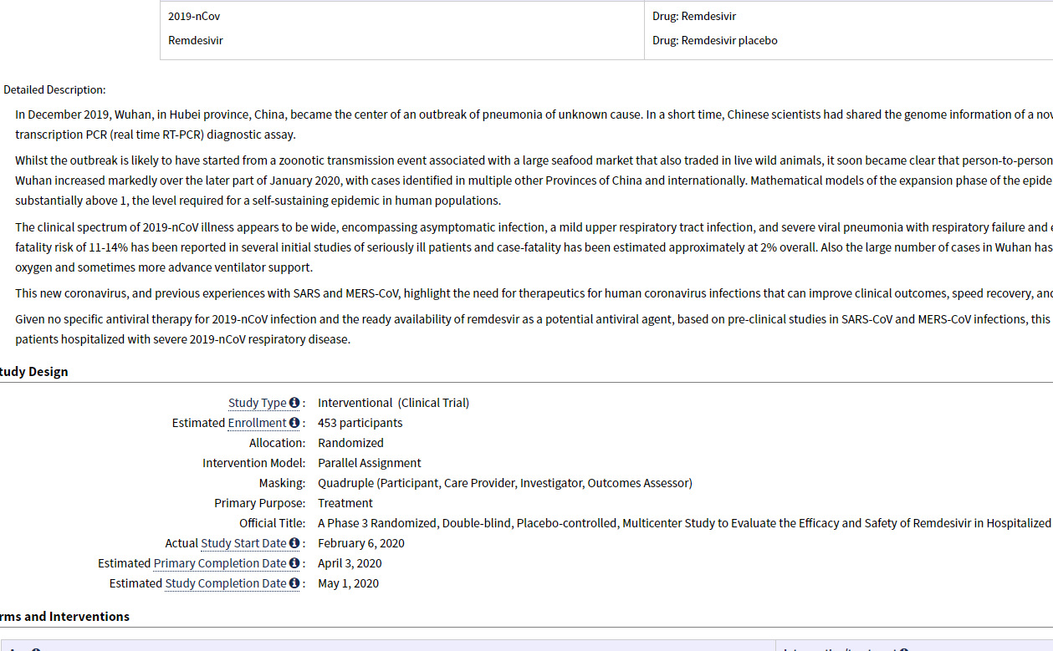Select the 'Interventional (Clinical Trial)' value
This screenshot has width=1053, height=651.
[393, 403]
